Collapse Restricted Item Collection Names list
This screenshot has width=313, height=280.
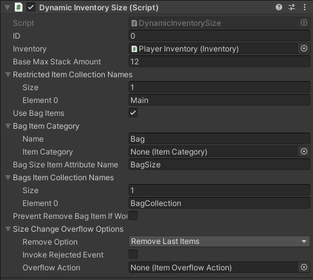pos(8,75)
